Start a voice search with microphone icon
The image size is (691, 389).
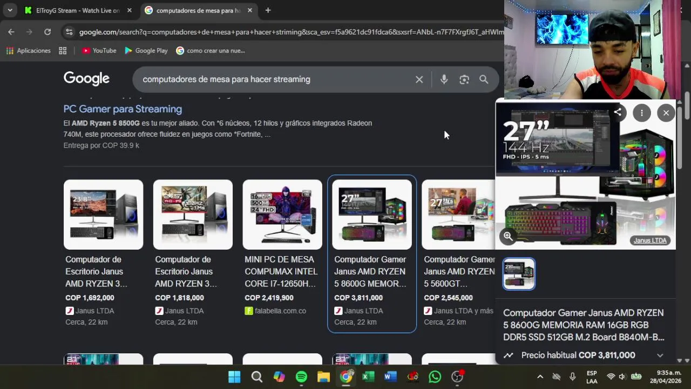(x=444, y=79)
